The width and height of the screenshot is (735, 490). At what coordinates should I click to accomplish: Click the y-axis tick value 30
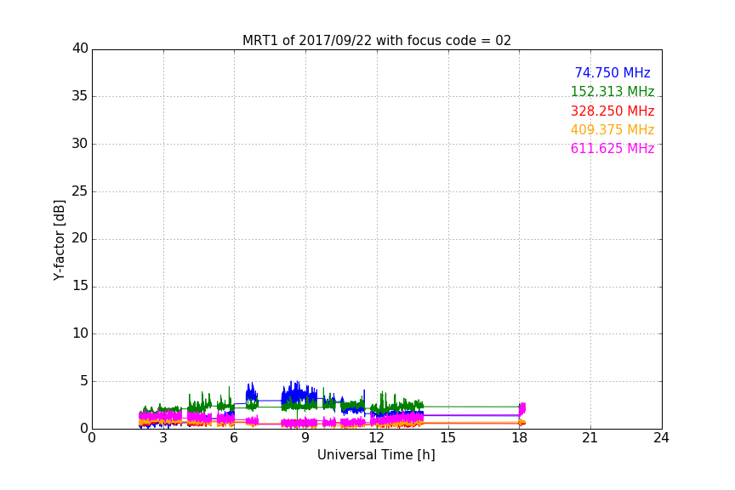[80, 144]
